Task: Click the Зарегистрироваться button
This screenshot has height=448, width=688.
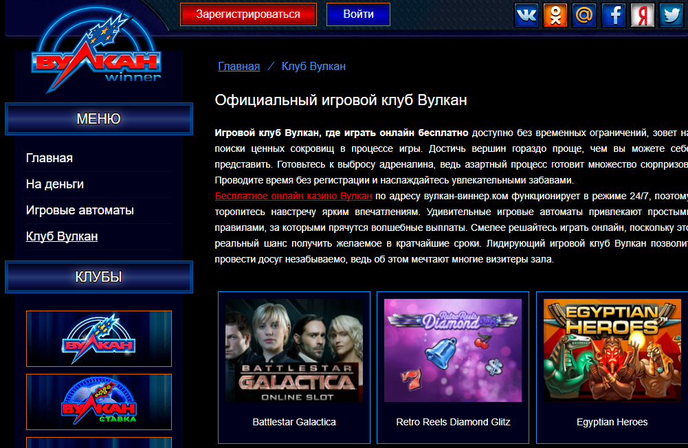Action: [x=248, y=14]
